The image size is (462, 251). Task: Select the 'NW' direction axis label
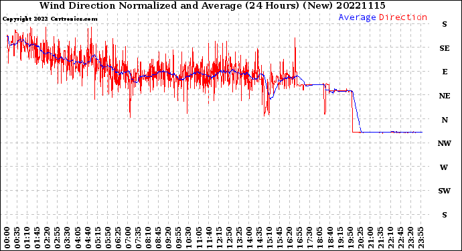tap(445, 143)
